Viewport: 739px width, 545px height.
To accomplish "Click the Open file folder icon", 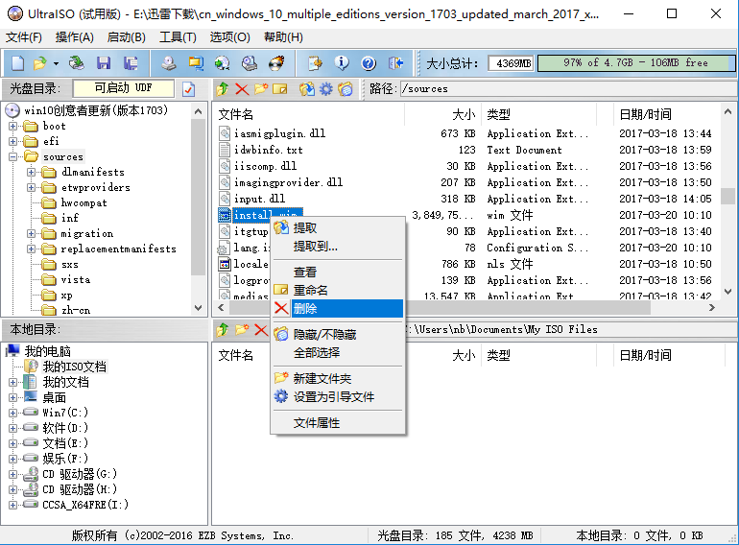I will tap(40, 63).
